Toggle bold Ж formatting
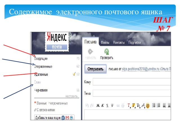The image size is (180, 135). point(98,105)
